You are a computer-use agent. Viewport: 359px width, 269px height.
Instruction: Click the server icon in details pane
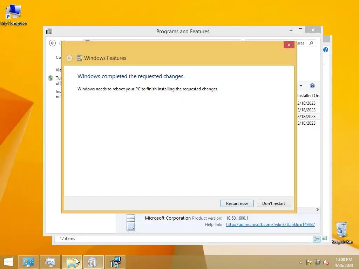tap(131, 222)
